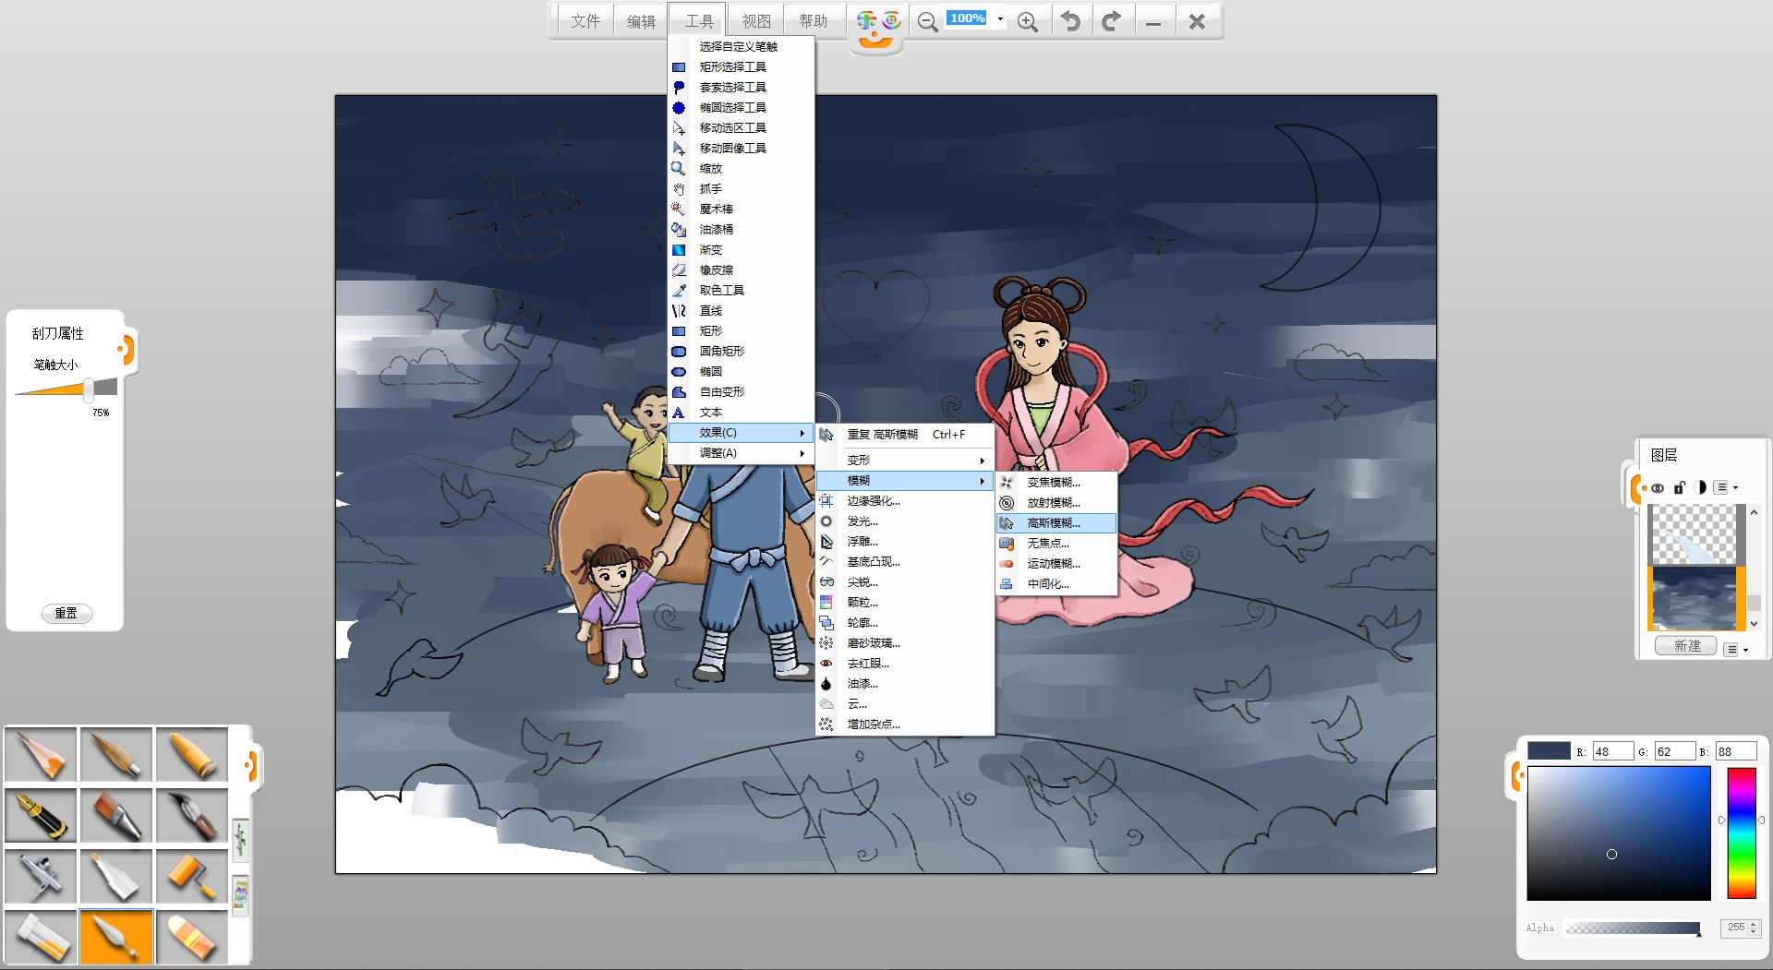Click the rainbow hue slider strip
The image size is (1773, 970).
[x=1741, y=832]
